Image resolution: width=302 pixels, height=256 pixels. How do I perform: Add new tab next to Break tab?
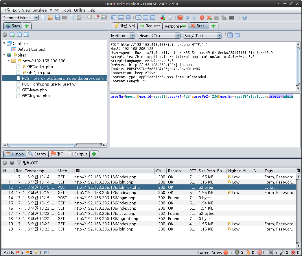[x=213, y=26]
